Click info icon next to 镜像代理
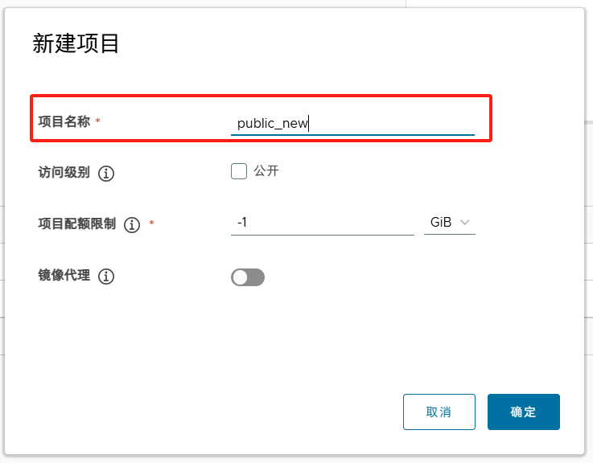The image size is (593, 463). click(106, 277)
